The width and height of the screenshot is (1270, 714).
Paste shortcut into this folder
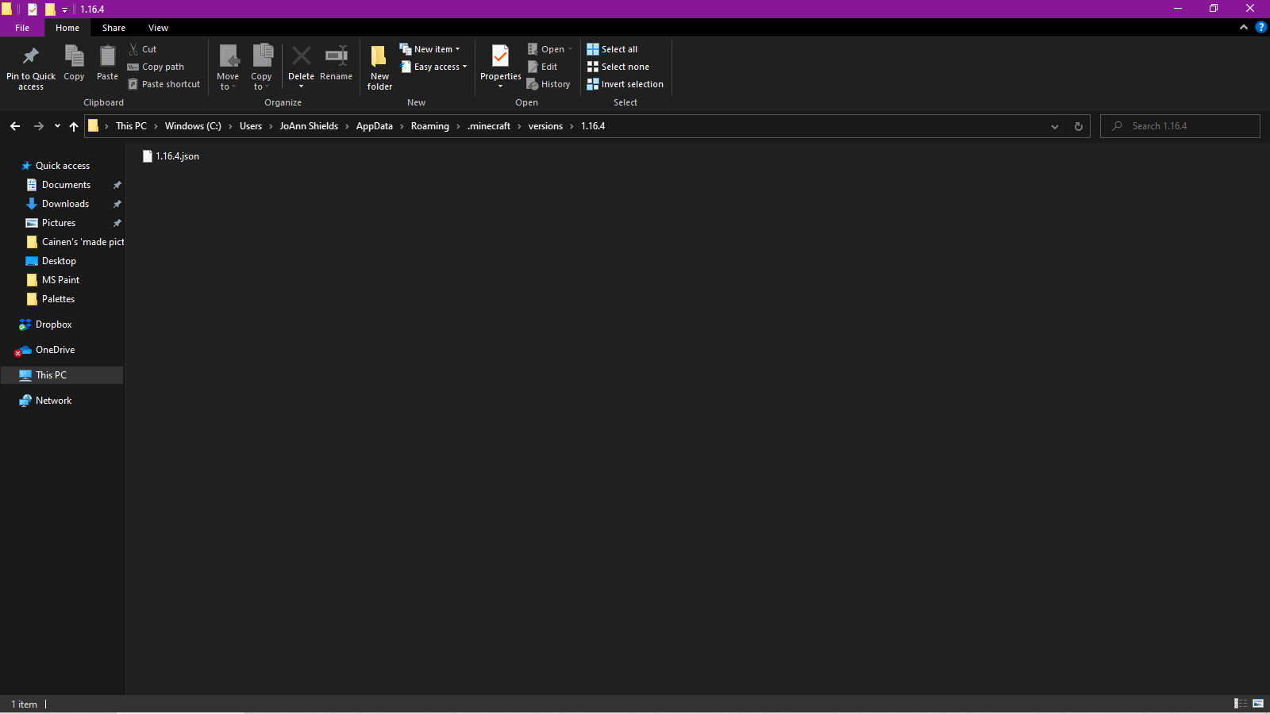tap(164, 84)
